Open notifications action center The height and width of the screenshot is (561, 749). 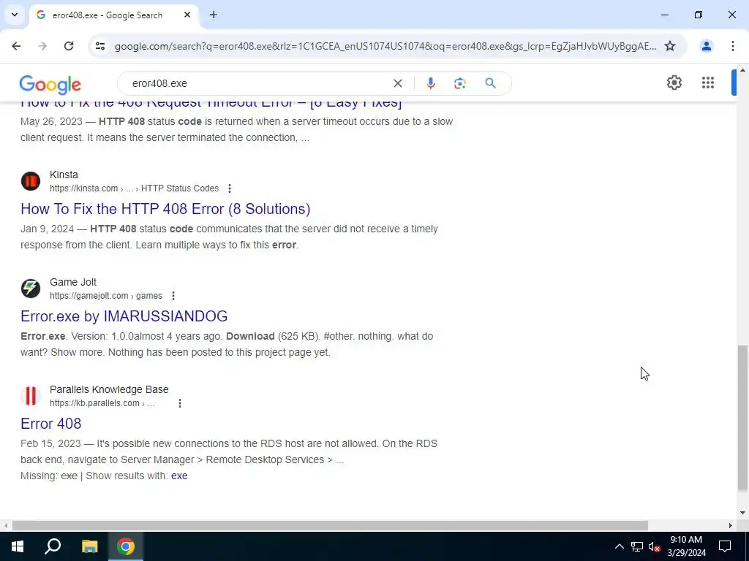tap(725, 546)
